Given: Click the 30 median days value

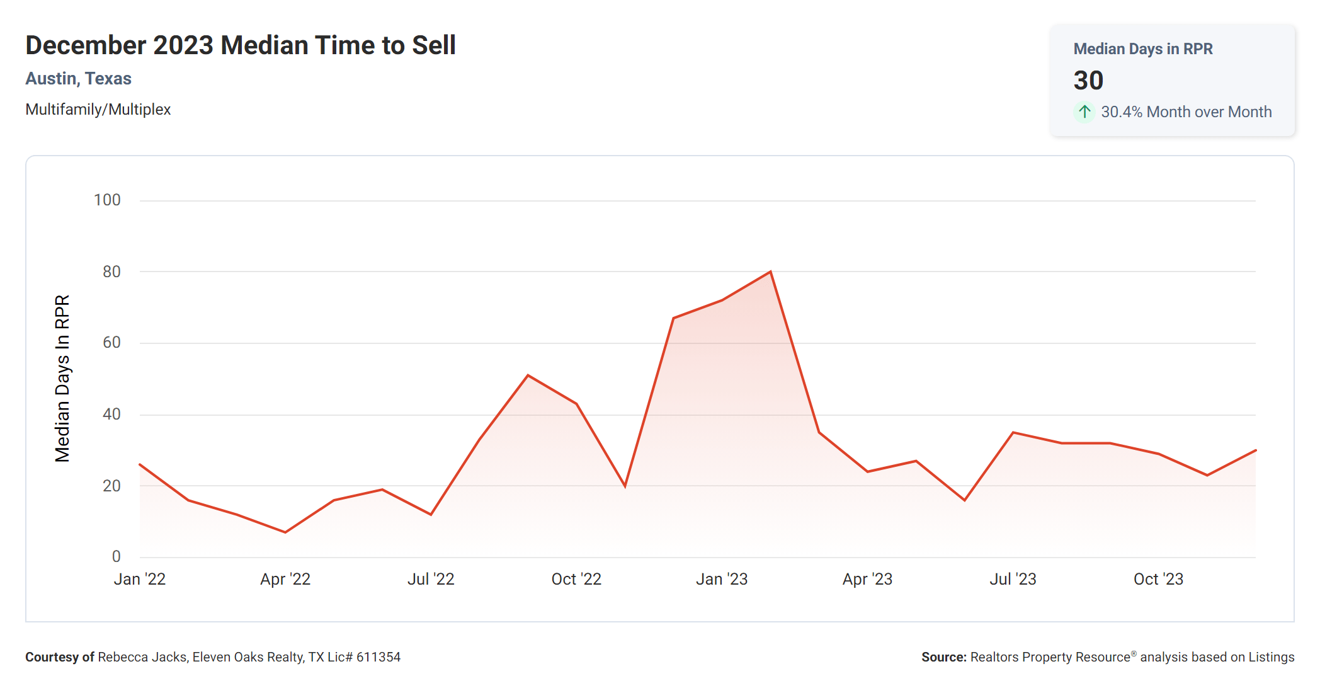Looking at the screenshot, I should click(x=1088, y=81).
